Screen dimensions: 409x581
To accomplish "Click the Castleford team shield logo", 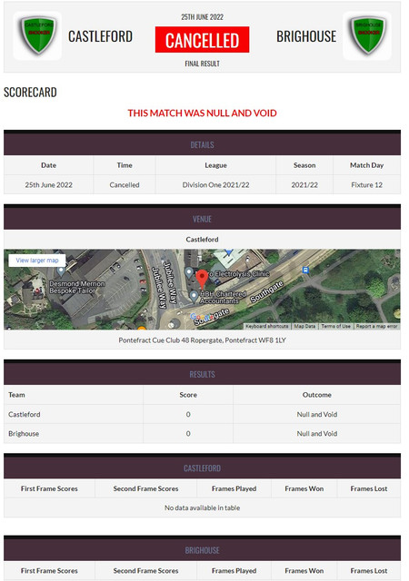I will click(37, 35).
